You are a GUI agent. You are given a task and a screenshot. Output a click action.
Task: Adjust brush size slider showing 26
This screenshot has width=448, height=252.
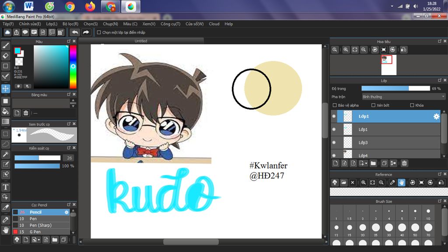38,157
